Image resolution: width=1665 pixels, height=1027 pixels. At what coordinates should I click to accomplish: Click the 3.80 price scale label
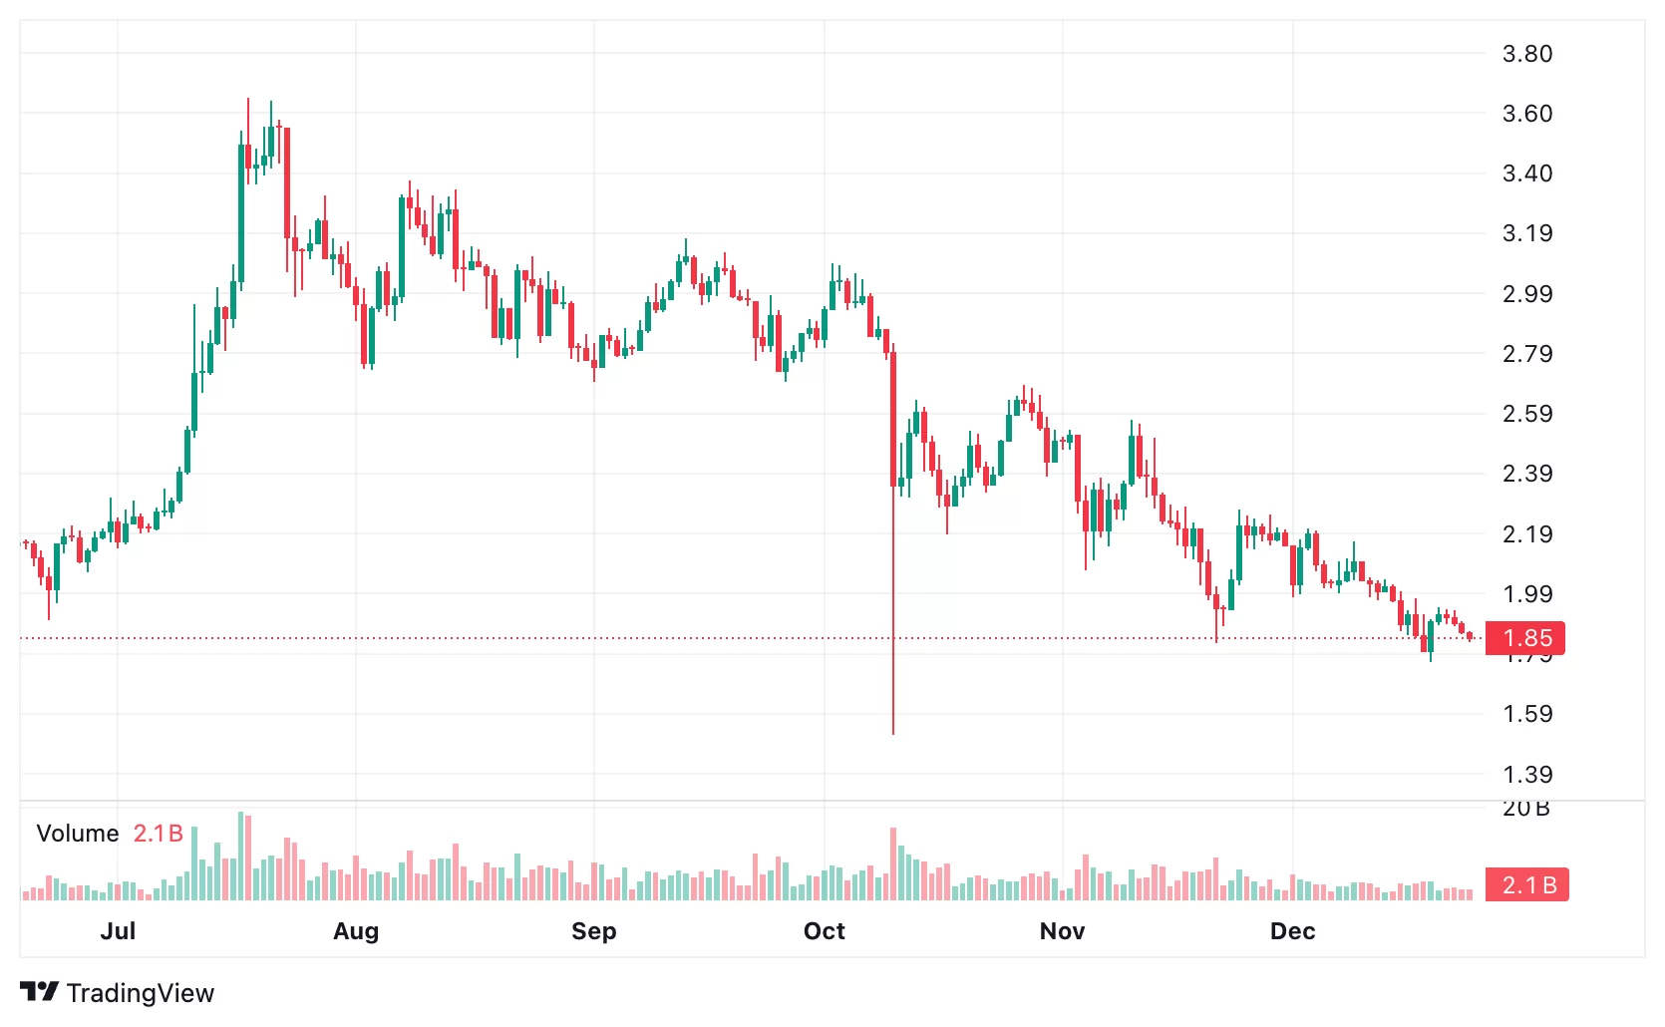(1527, 54)
